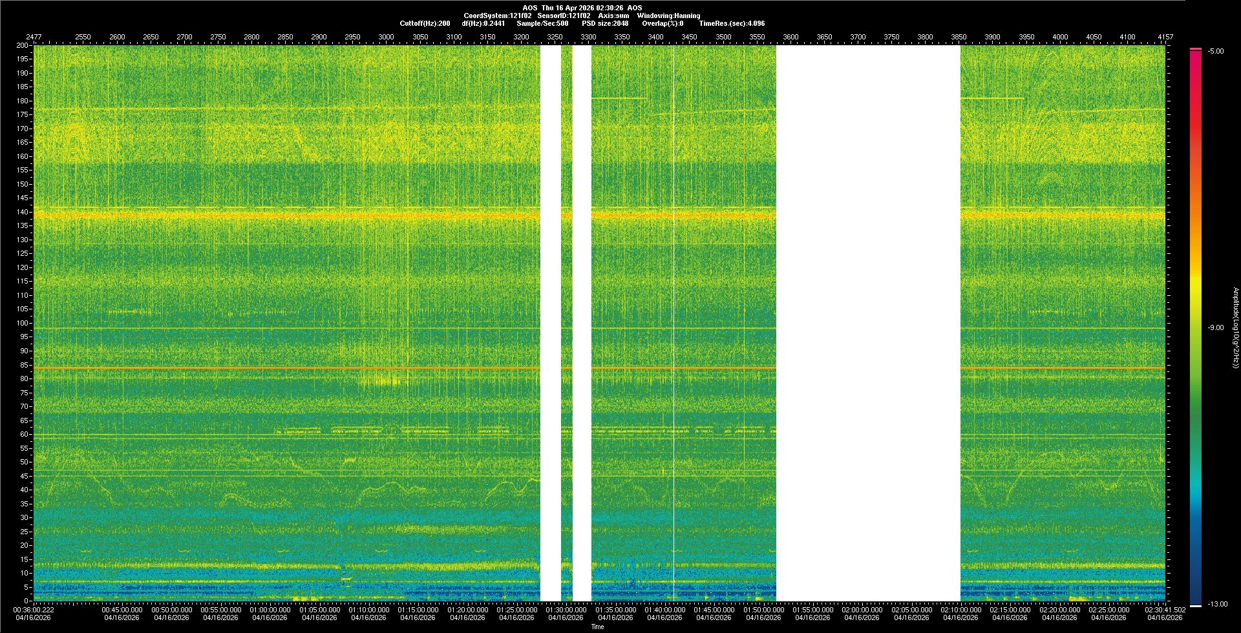This screenshot has width=1241, height=633.
Task: Click the PSD size:2048 header value
Action: (605, 23)
